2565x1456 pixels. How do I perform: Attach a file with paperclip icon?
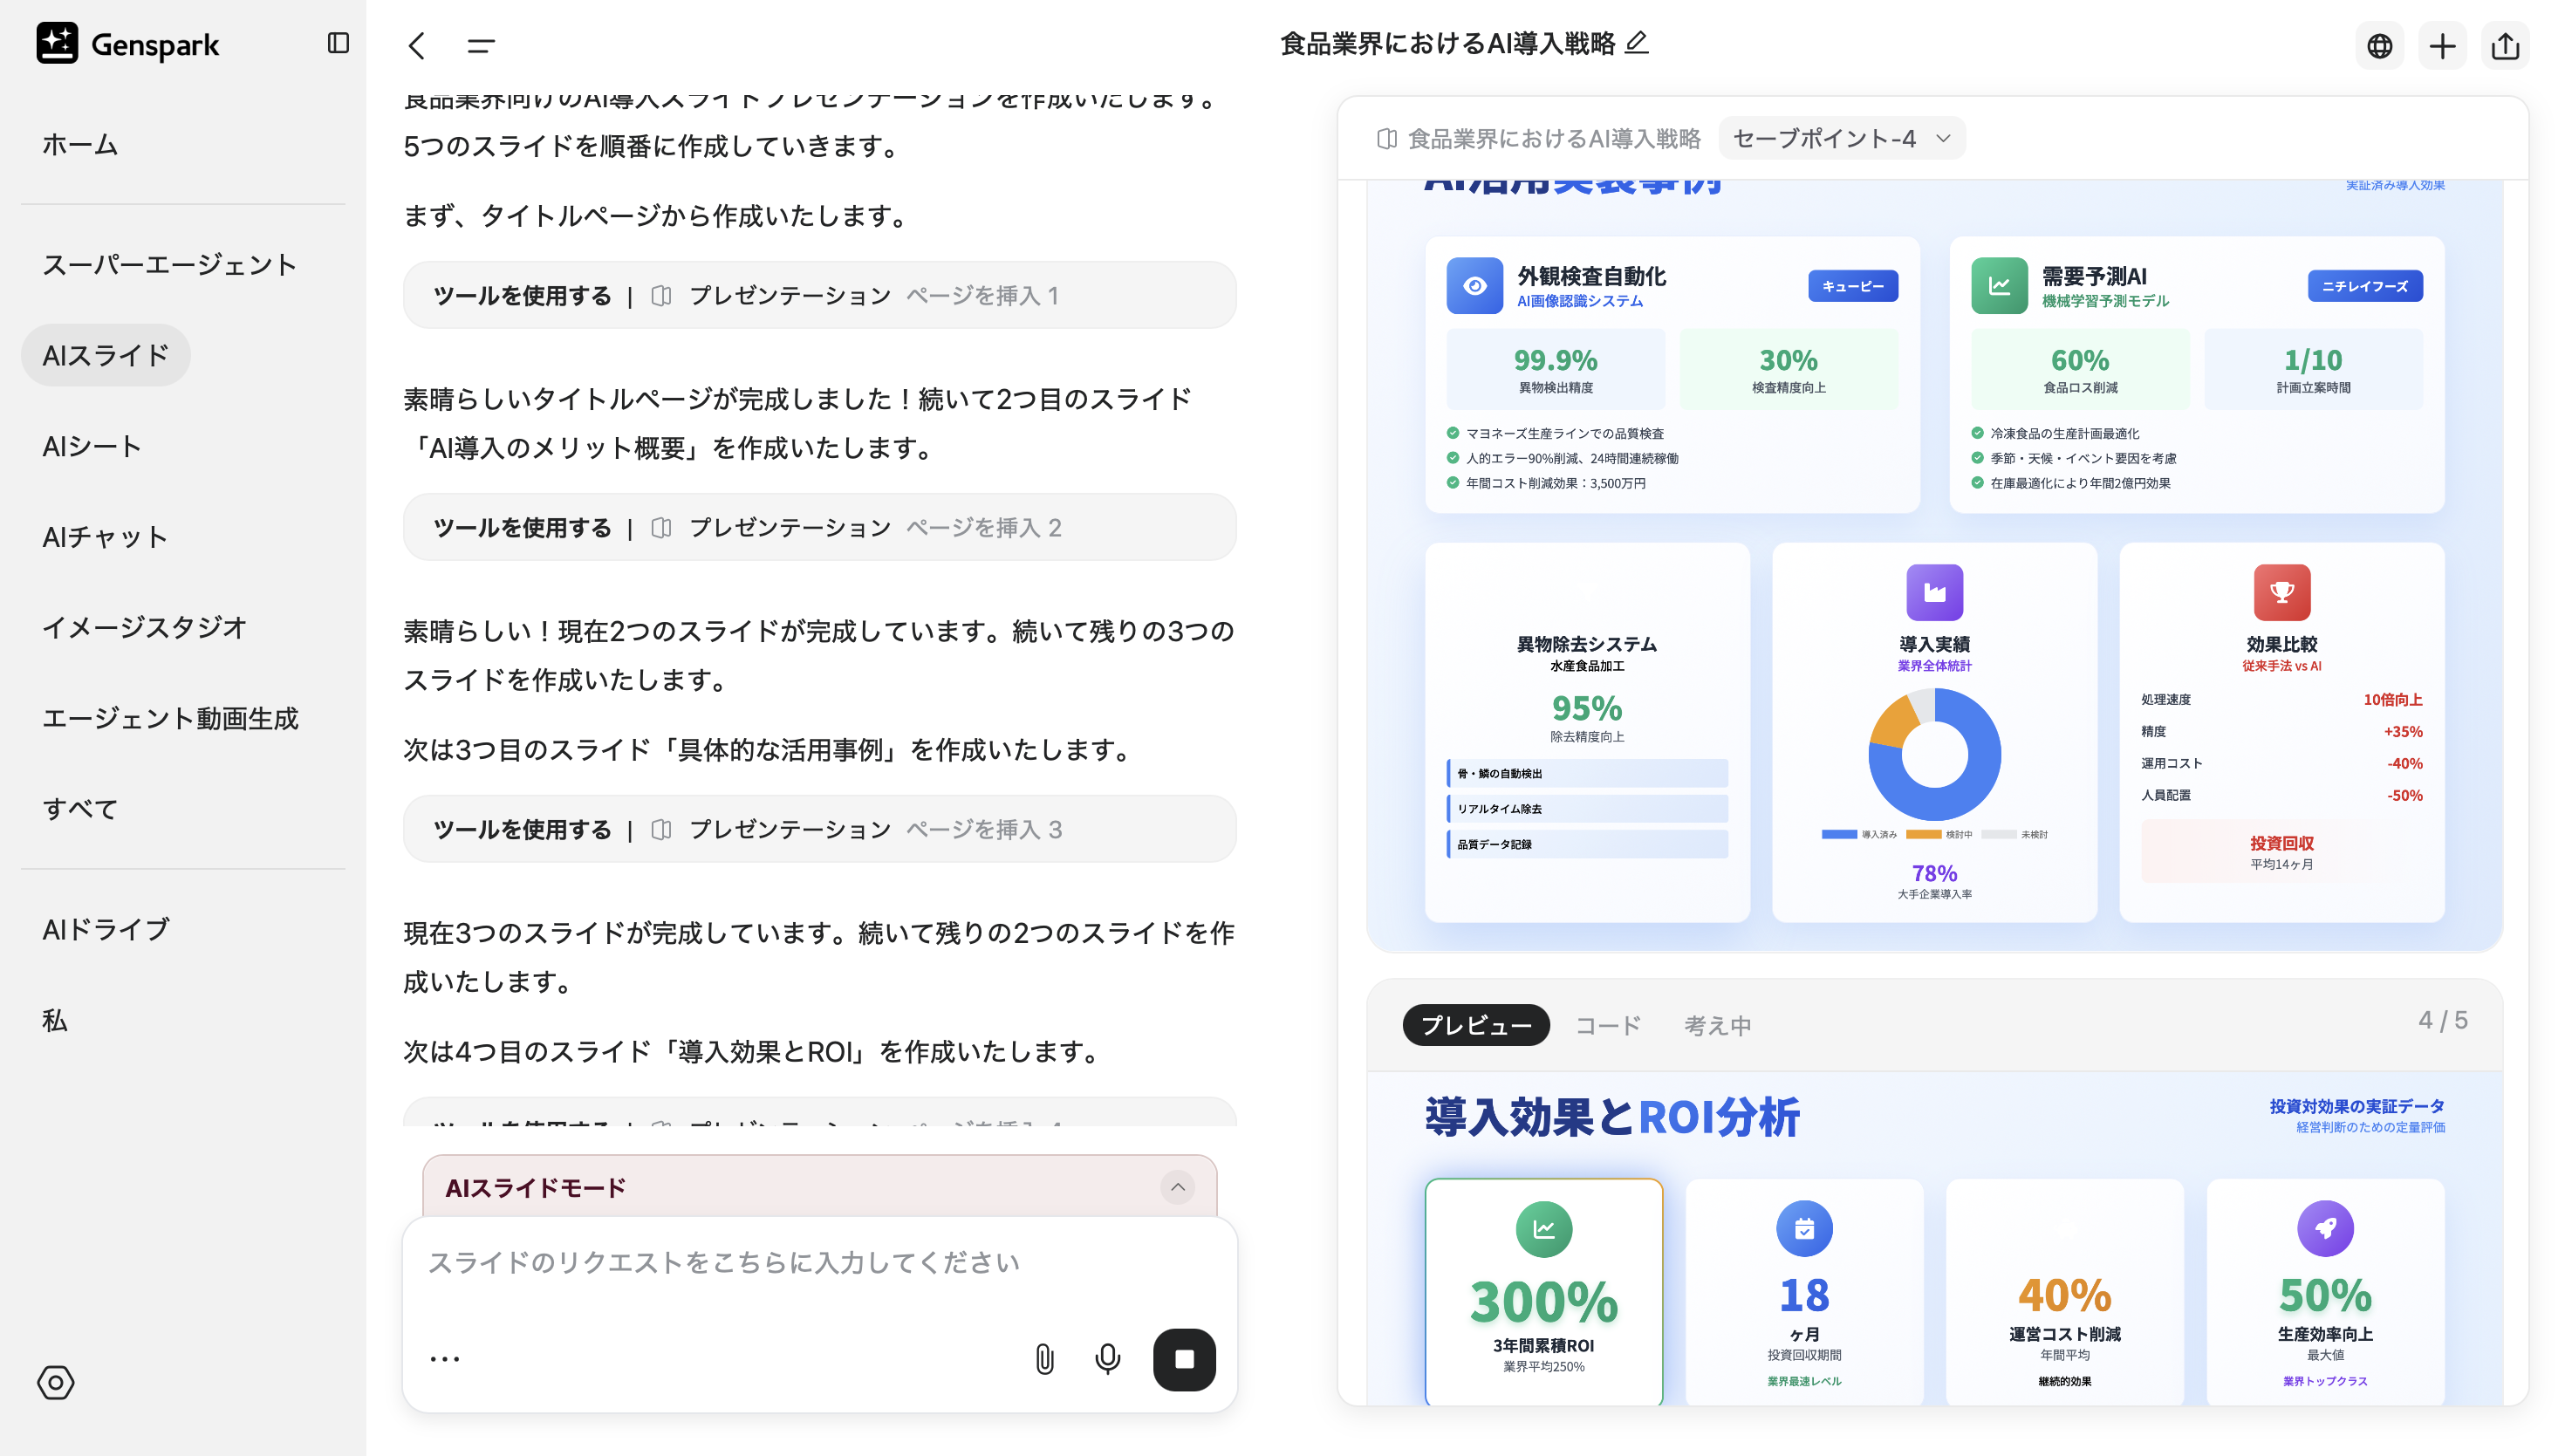1044,1358
